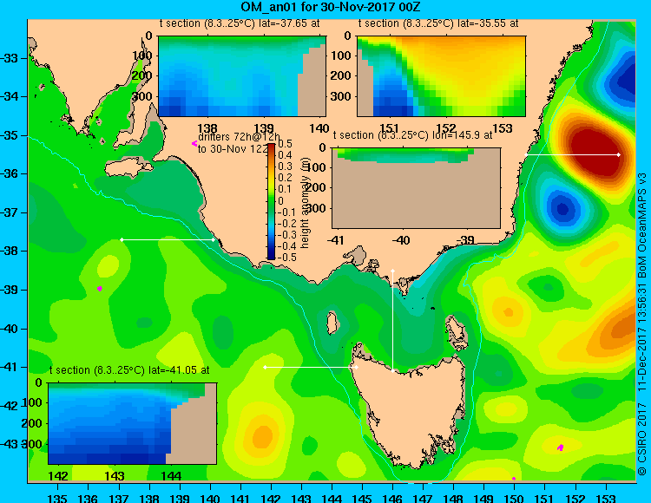Click the 0.2 value on the color scale
The height and width of the screenshot is (503, 651).
click(x=285, y=178)
